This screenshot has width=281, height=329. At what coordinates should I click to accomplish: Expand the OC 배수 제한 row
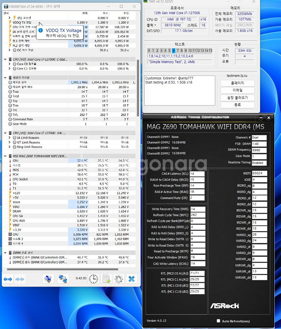pyautogui.click(x=9, y=50)
